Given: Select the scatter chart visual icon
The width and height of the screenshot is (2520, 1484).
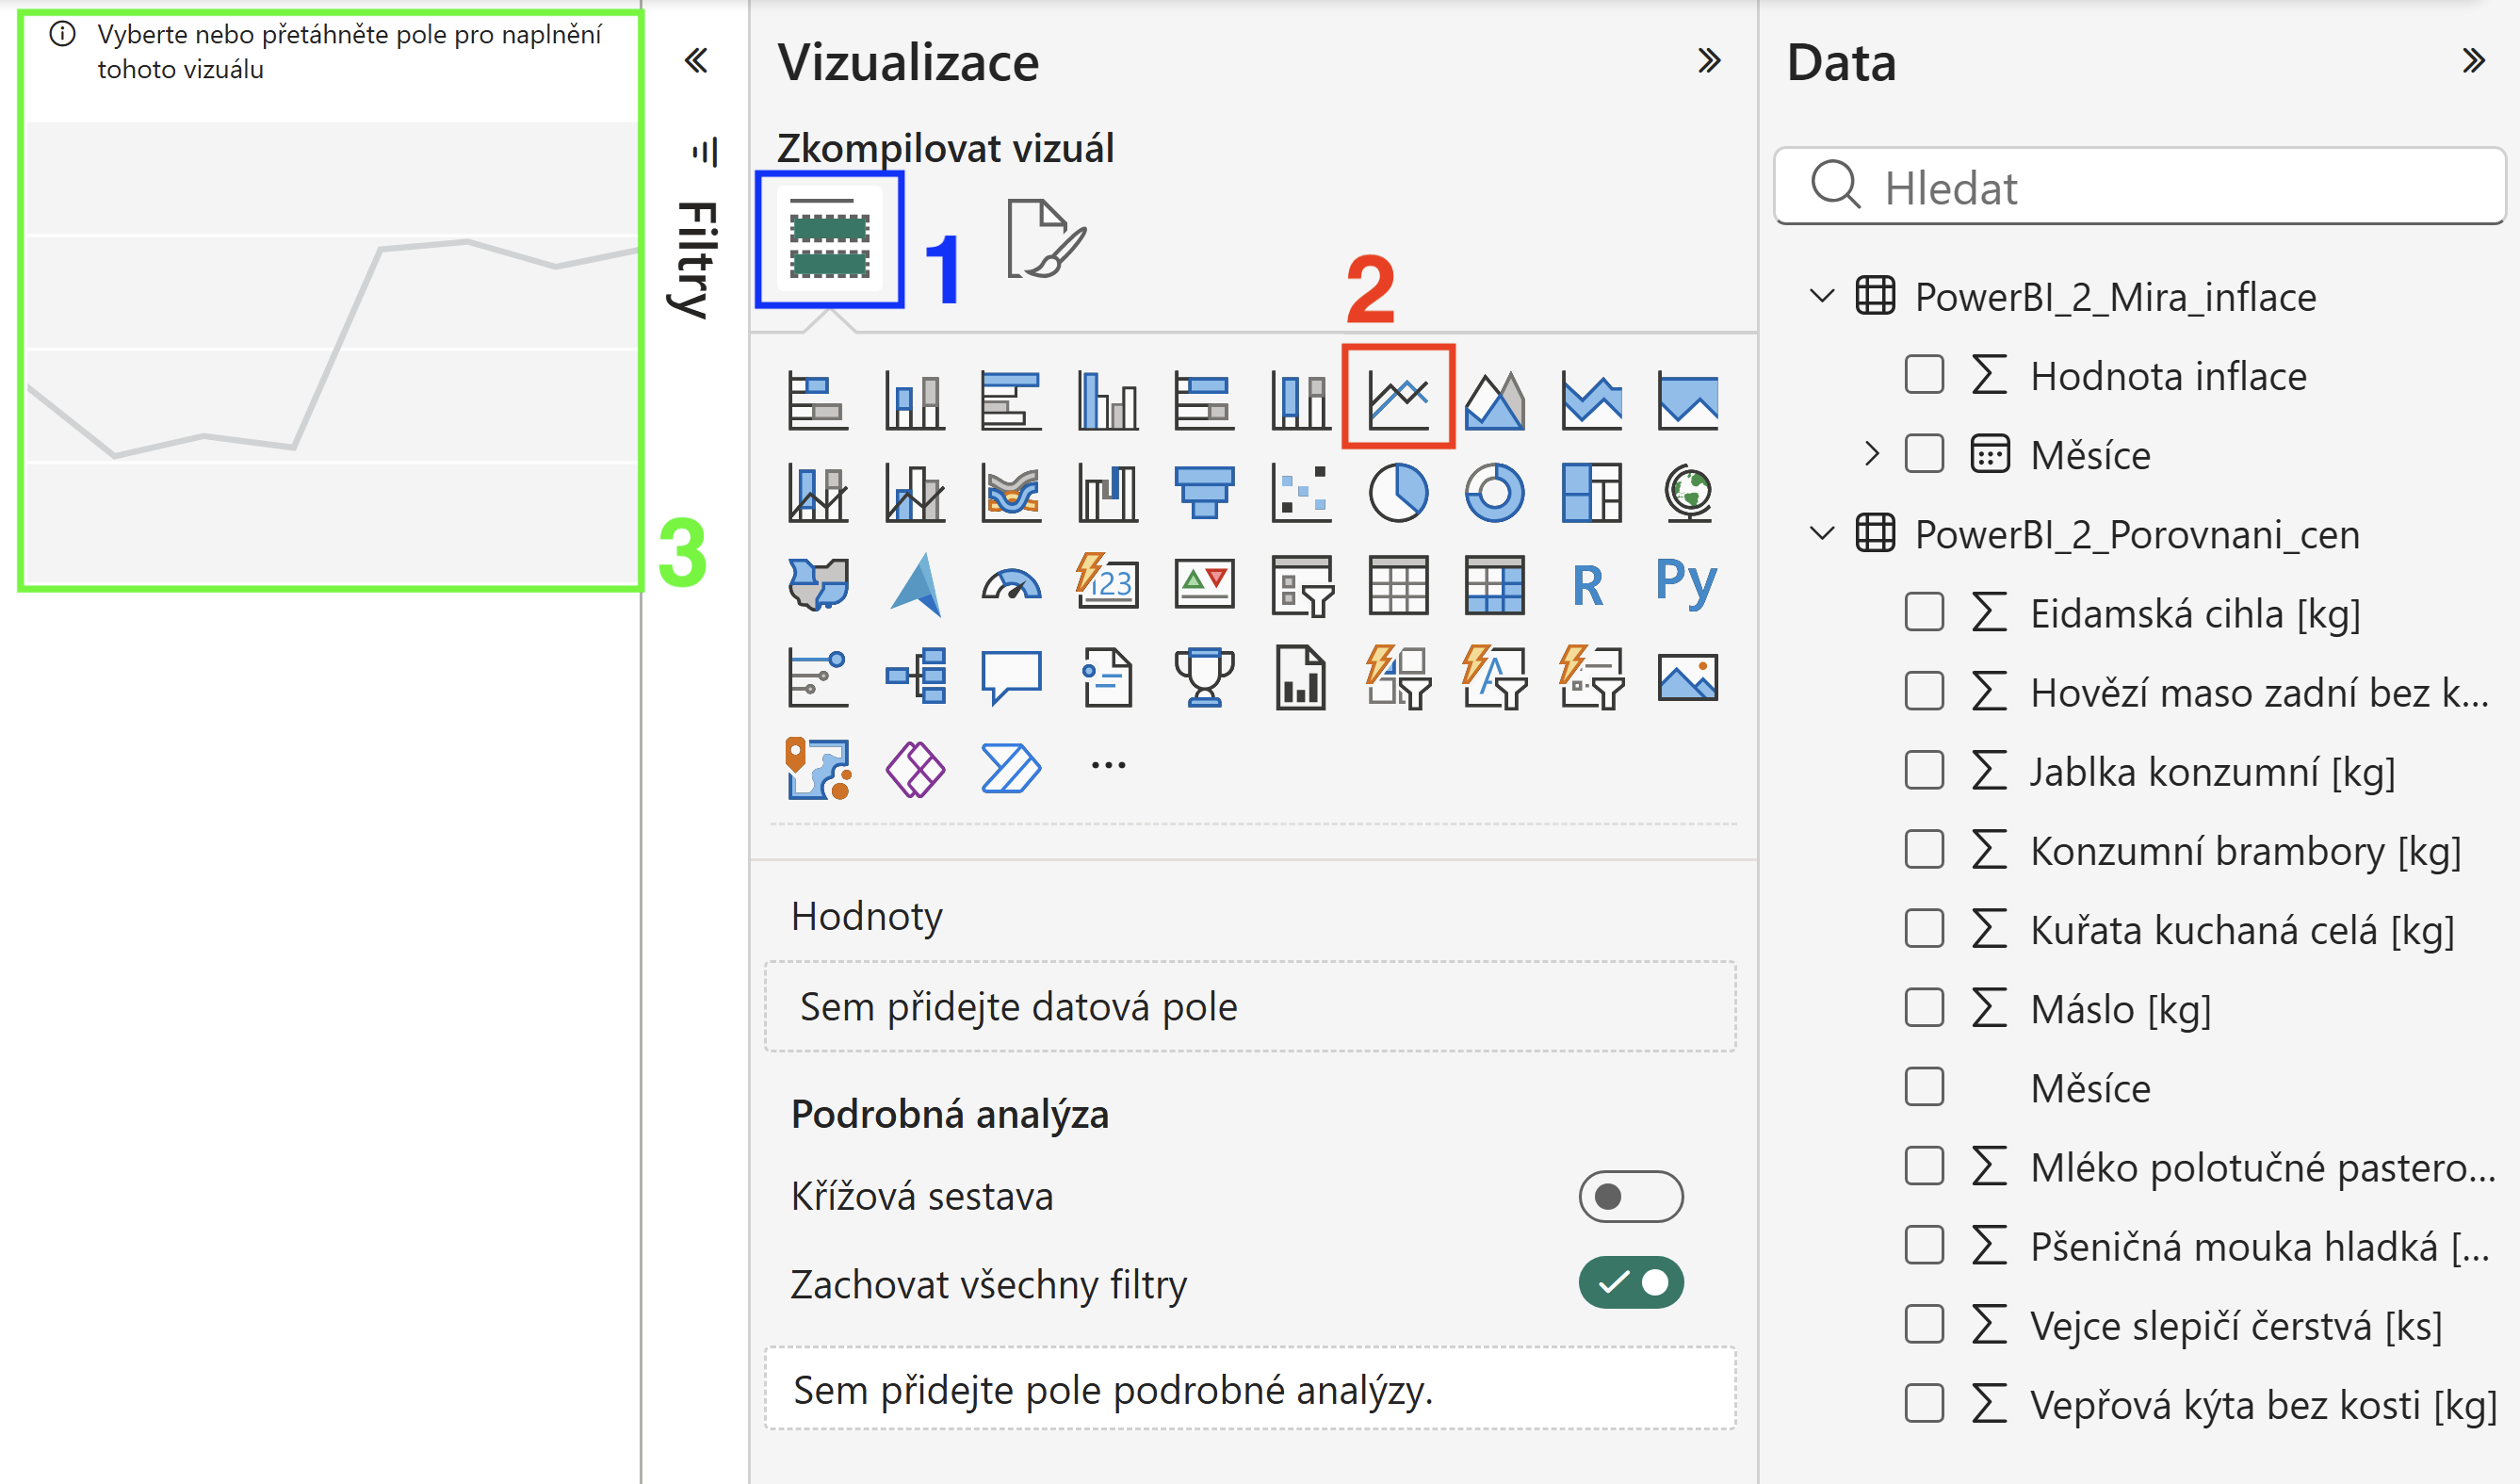Looking at the screenshot, I should click(x=1300, y=492).
